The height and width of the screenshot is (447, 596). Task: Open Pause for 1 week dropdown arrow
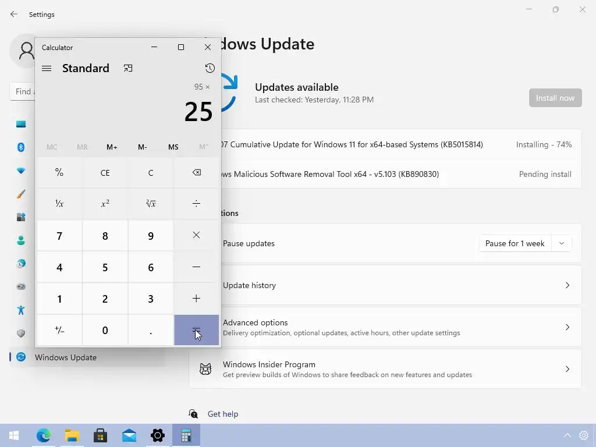562,243
